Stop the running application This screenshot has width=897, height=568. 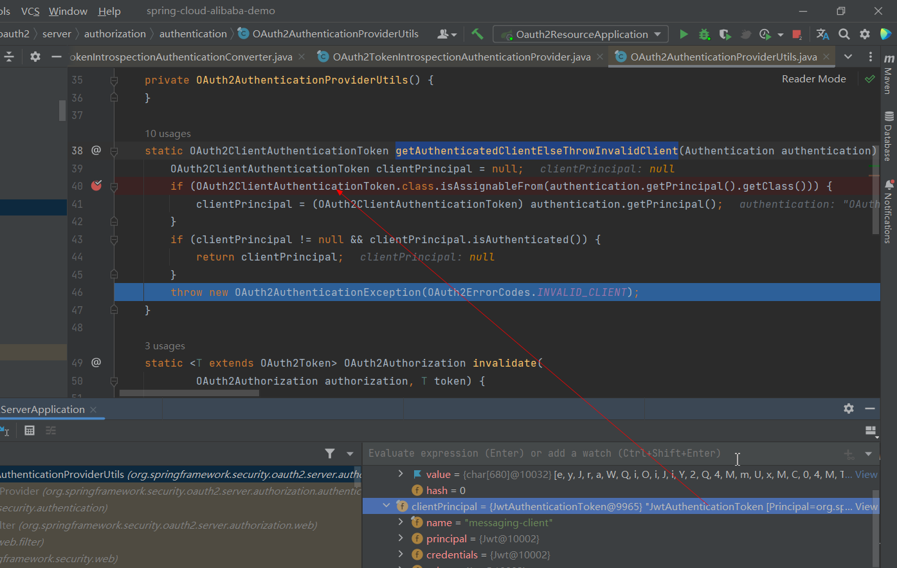click(797, 34)
